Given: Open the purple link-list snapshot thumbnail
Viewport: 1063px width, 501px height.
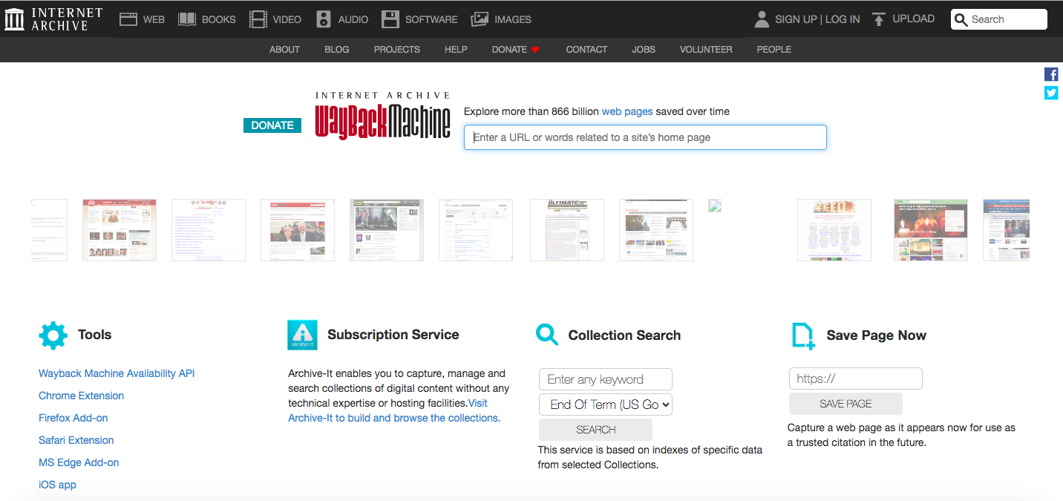Looking at the screenshot, I should pos(209,230).
